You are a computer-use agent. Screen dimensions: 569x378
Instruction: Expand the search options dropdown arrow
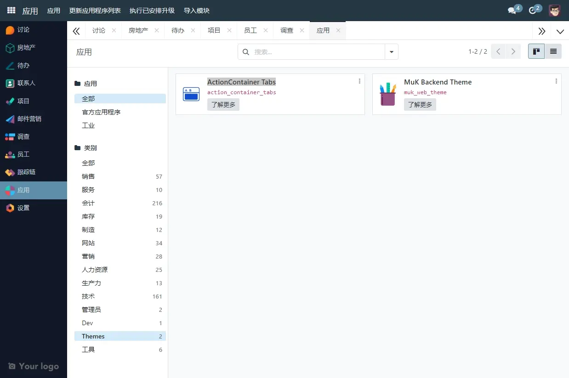pos(392,52)
